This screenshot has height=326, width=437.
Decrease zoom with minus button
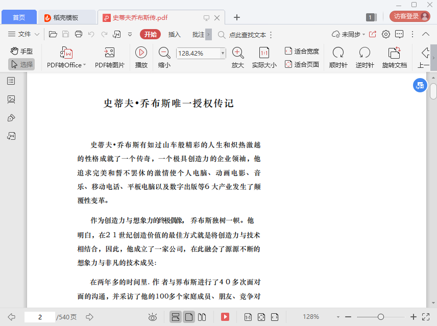point(348,317)
